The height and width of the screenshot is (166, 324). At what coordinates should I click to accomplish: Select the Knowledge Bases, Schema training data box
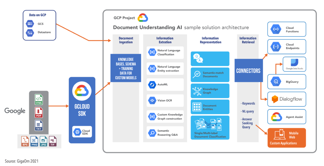[x=126, y=68]
